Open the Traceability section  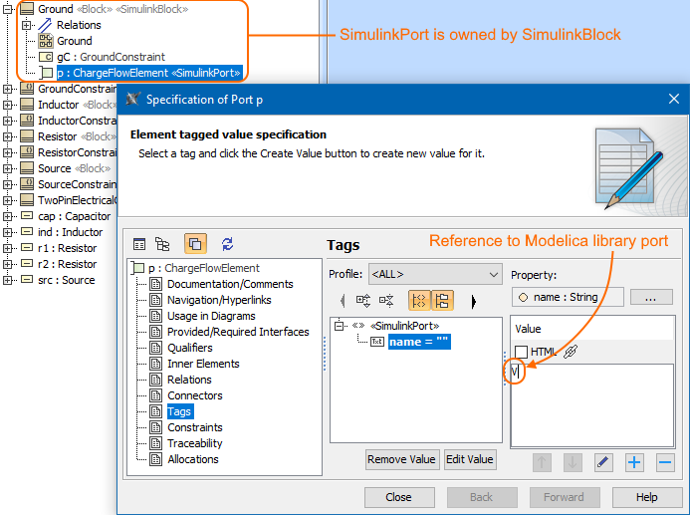point(195,443)
